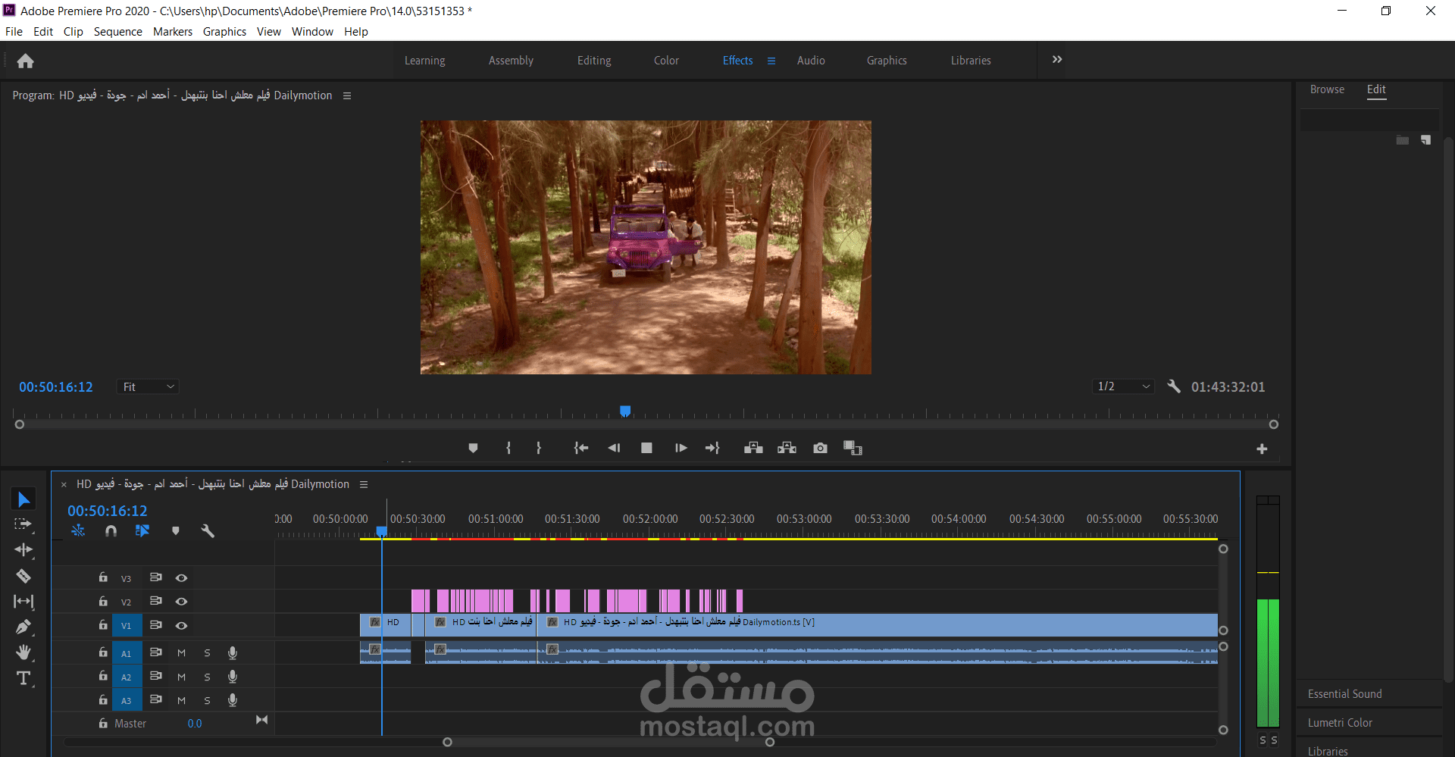Click the Add Marker icon in Program monitor
1455x757 pixels.
(473, 449)
